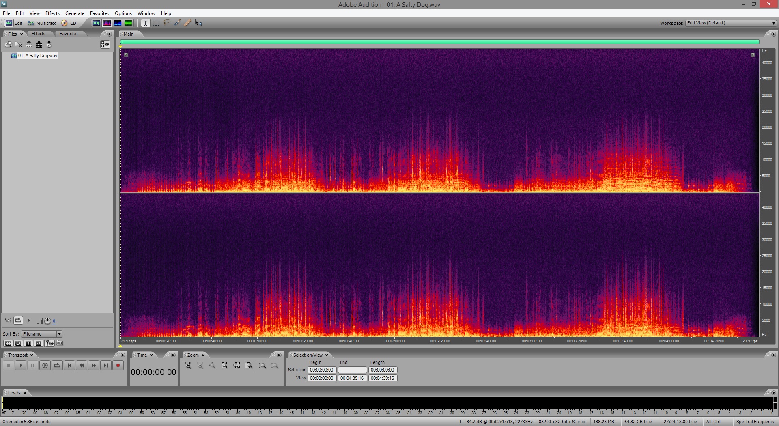This screenshot has height=426, width=779.
Task: Go to End or Next Marker
Action: [x=106, y=366]
